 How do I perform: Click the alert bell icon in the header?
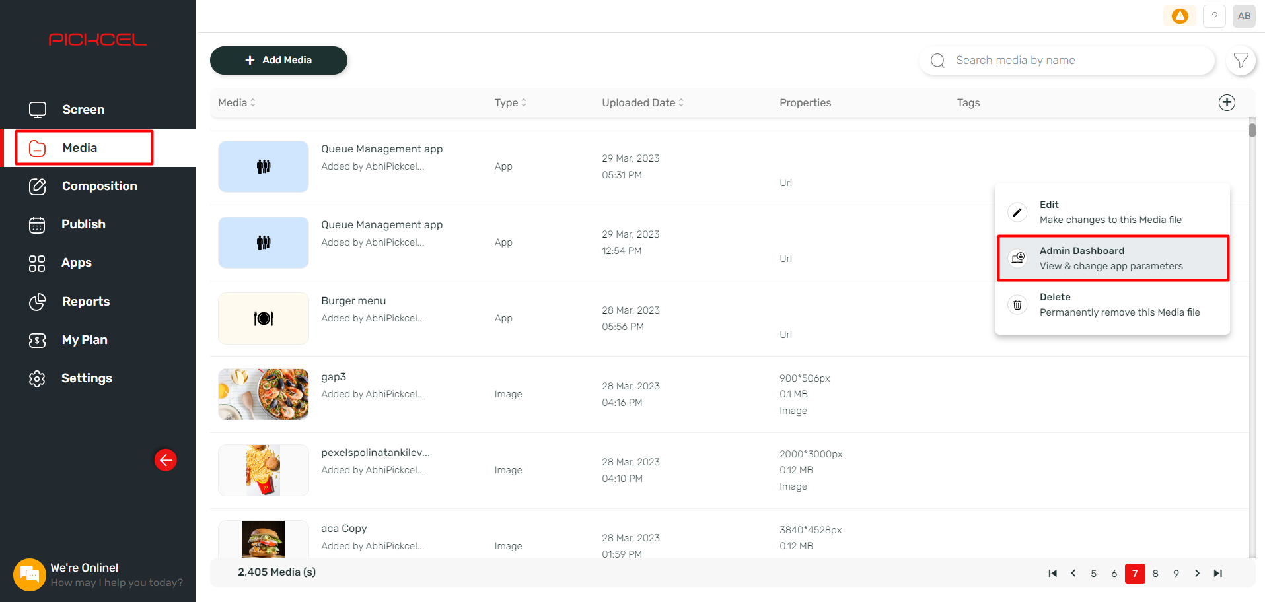pyautogui.click(x=1180, y=16)
